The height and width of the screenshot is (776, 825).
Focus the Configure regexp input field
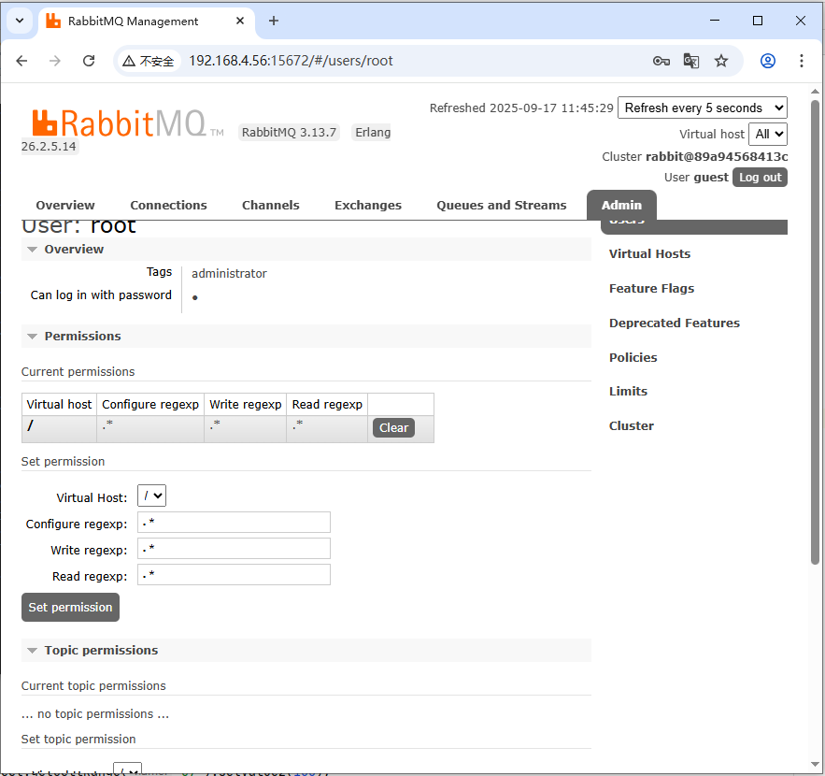[234, 523]
